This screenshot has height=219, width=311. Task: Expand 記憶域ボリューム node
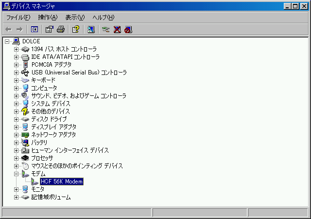point(16,197)
